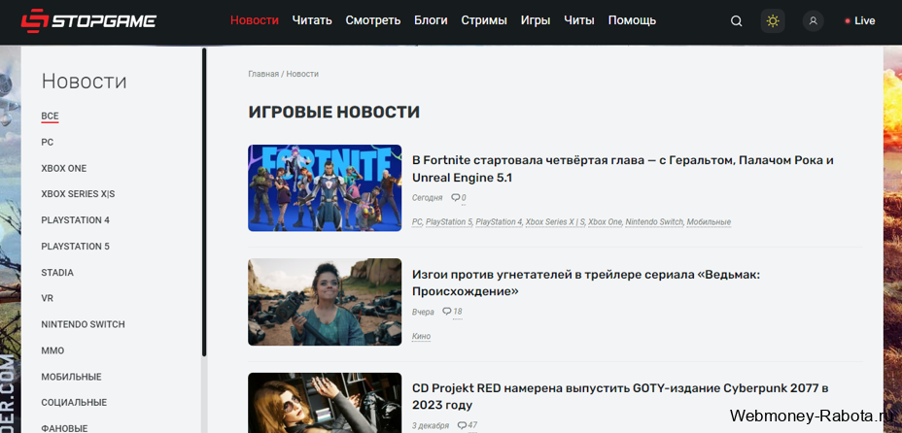Filter news by VR category
Screen dimensions: 902x433
(x=48, y=298)
